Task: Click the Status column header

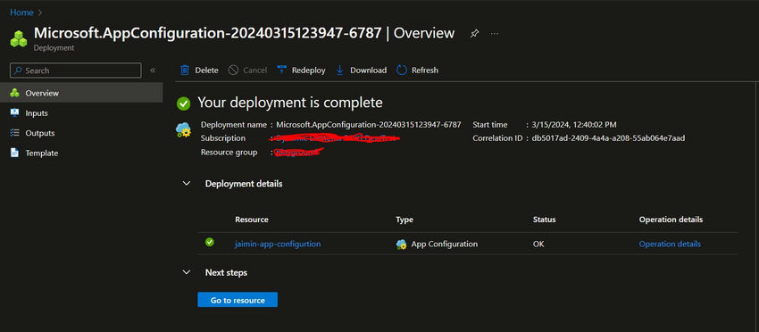Action: point(544,220)
